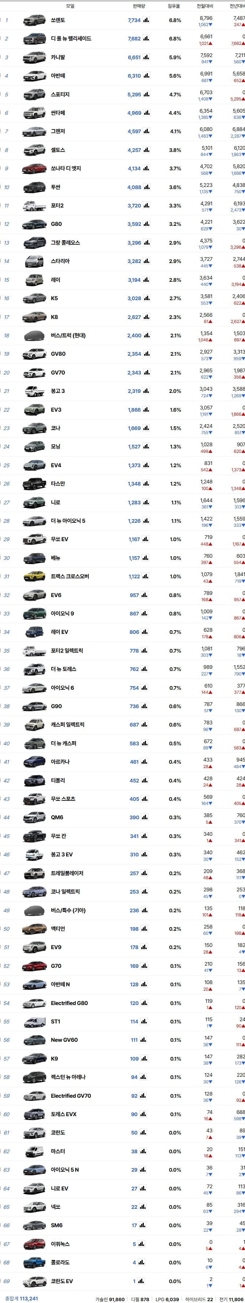Select the 6.8% market share of 쏘렌토
245x1303 pixels.
[x=175, y=20]
